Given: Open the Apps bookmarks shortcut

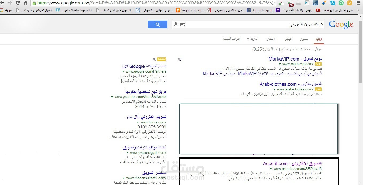Looking at the screenshot, I should [6, 10].
